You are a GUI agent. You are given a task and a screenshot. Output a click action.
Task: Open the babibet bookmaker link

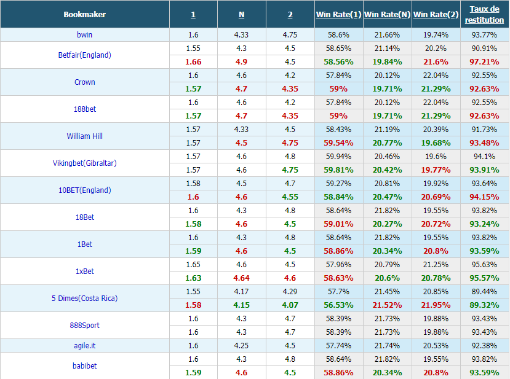[84, 365]
